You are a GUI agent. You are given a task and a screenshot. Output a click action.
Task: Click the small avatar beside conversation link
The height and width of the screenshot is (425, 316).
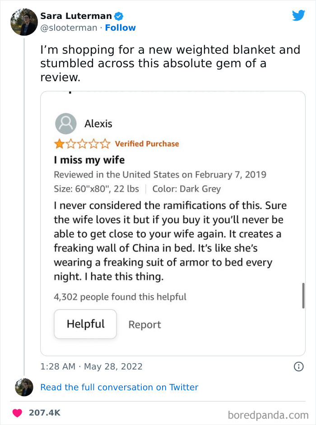[24, 387]
